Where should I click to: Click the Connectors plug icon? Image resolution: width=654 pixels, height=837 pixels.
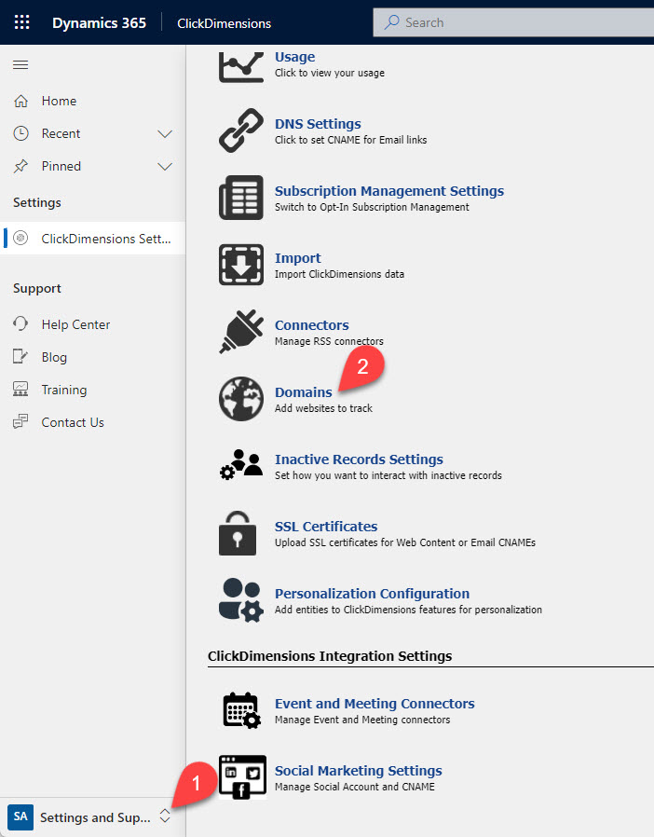241,332
